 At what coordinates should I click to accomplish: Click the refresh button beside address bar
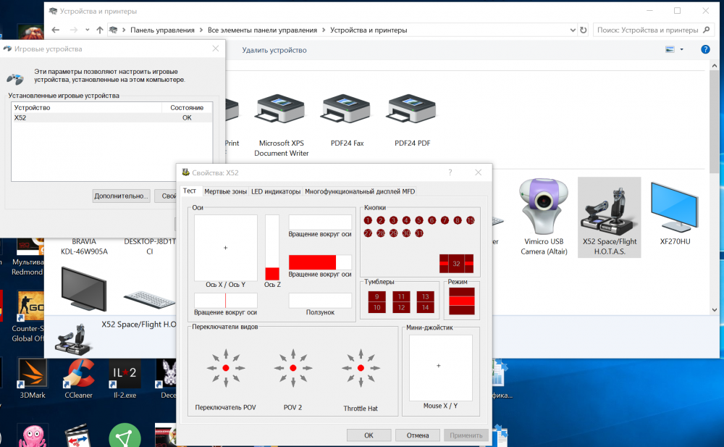pyautogui.click(x=584, y=30)
